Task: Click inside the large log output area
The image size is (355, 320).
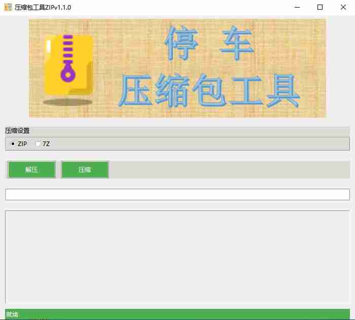Action: 177,256
